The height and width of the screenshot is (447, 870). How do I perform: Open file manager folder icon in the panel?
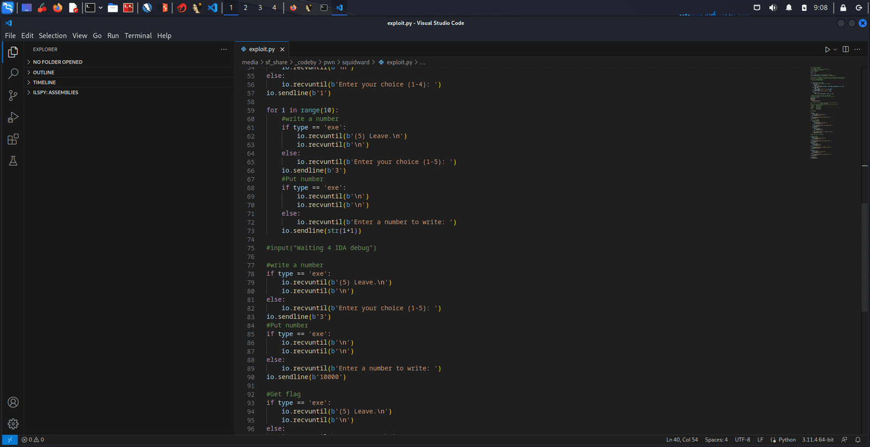tap(113, 8)
